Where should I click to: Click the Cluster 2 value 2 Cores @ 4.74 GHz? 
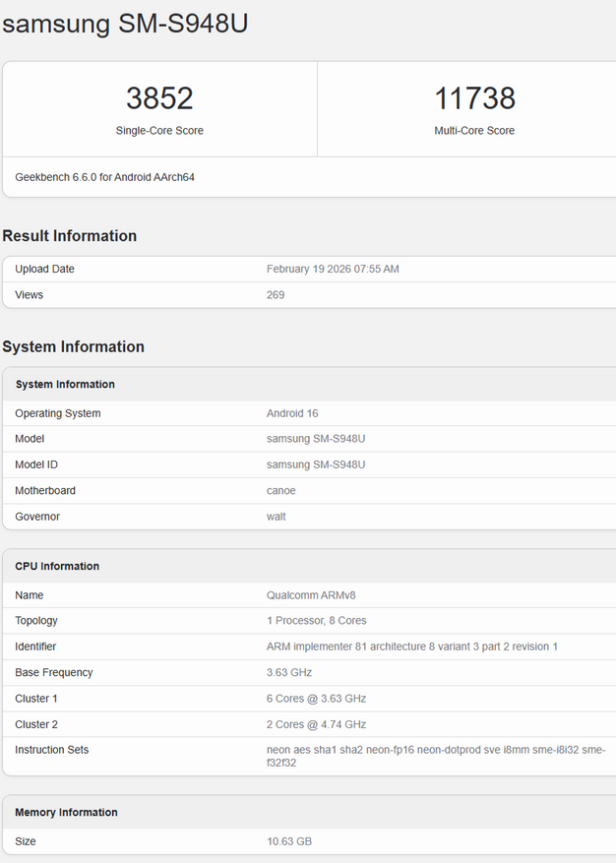pyautogui.click(x=316, y=724)
